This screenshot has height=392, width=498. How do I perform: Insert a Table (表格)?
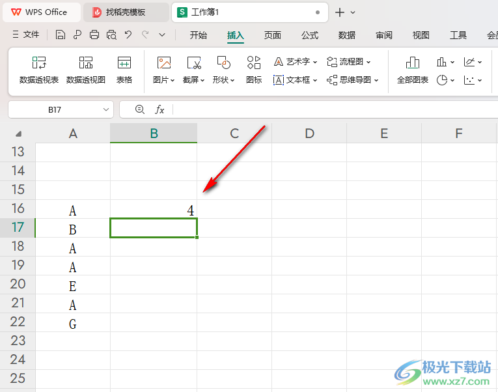(124, 70)
